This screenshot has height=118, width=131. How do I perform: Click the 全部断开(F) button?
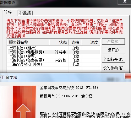coord(113,59)
